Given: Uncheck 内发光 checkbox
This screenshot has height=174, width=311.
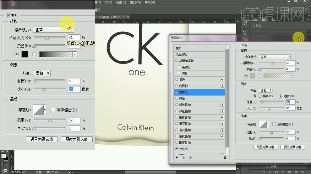Looking at the screenshot, I should [x=177, y=92].
